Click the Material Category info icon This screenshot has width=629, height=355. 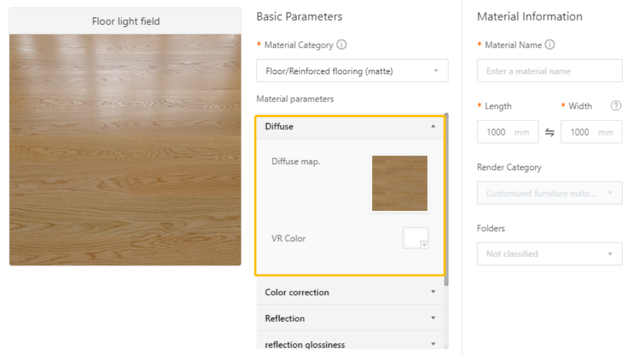click(x=341, y=45)
